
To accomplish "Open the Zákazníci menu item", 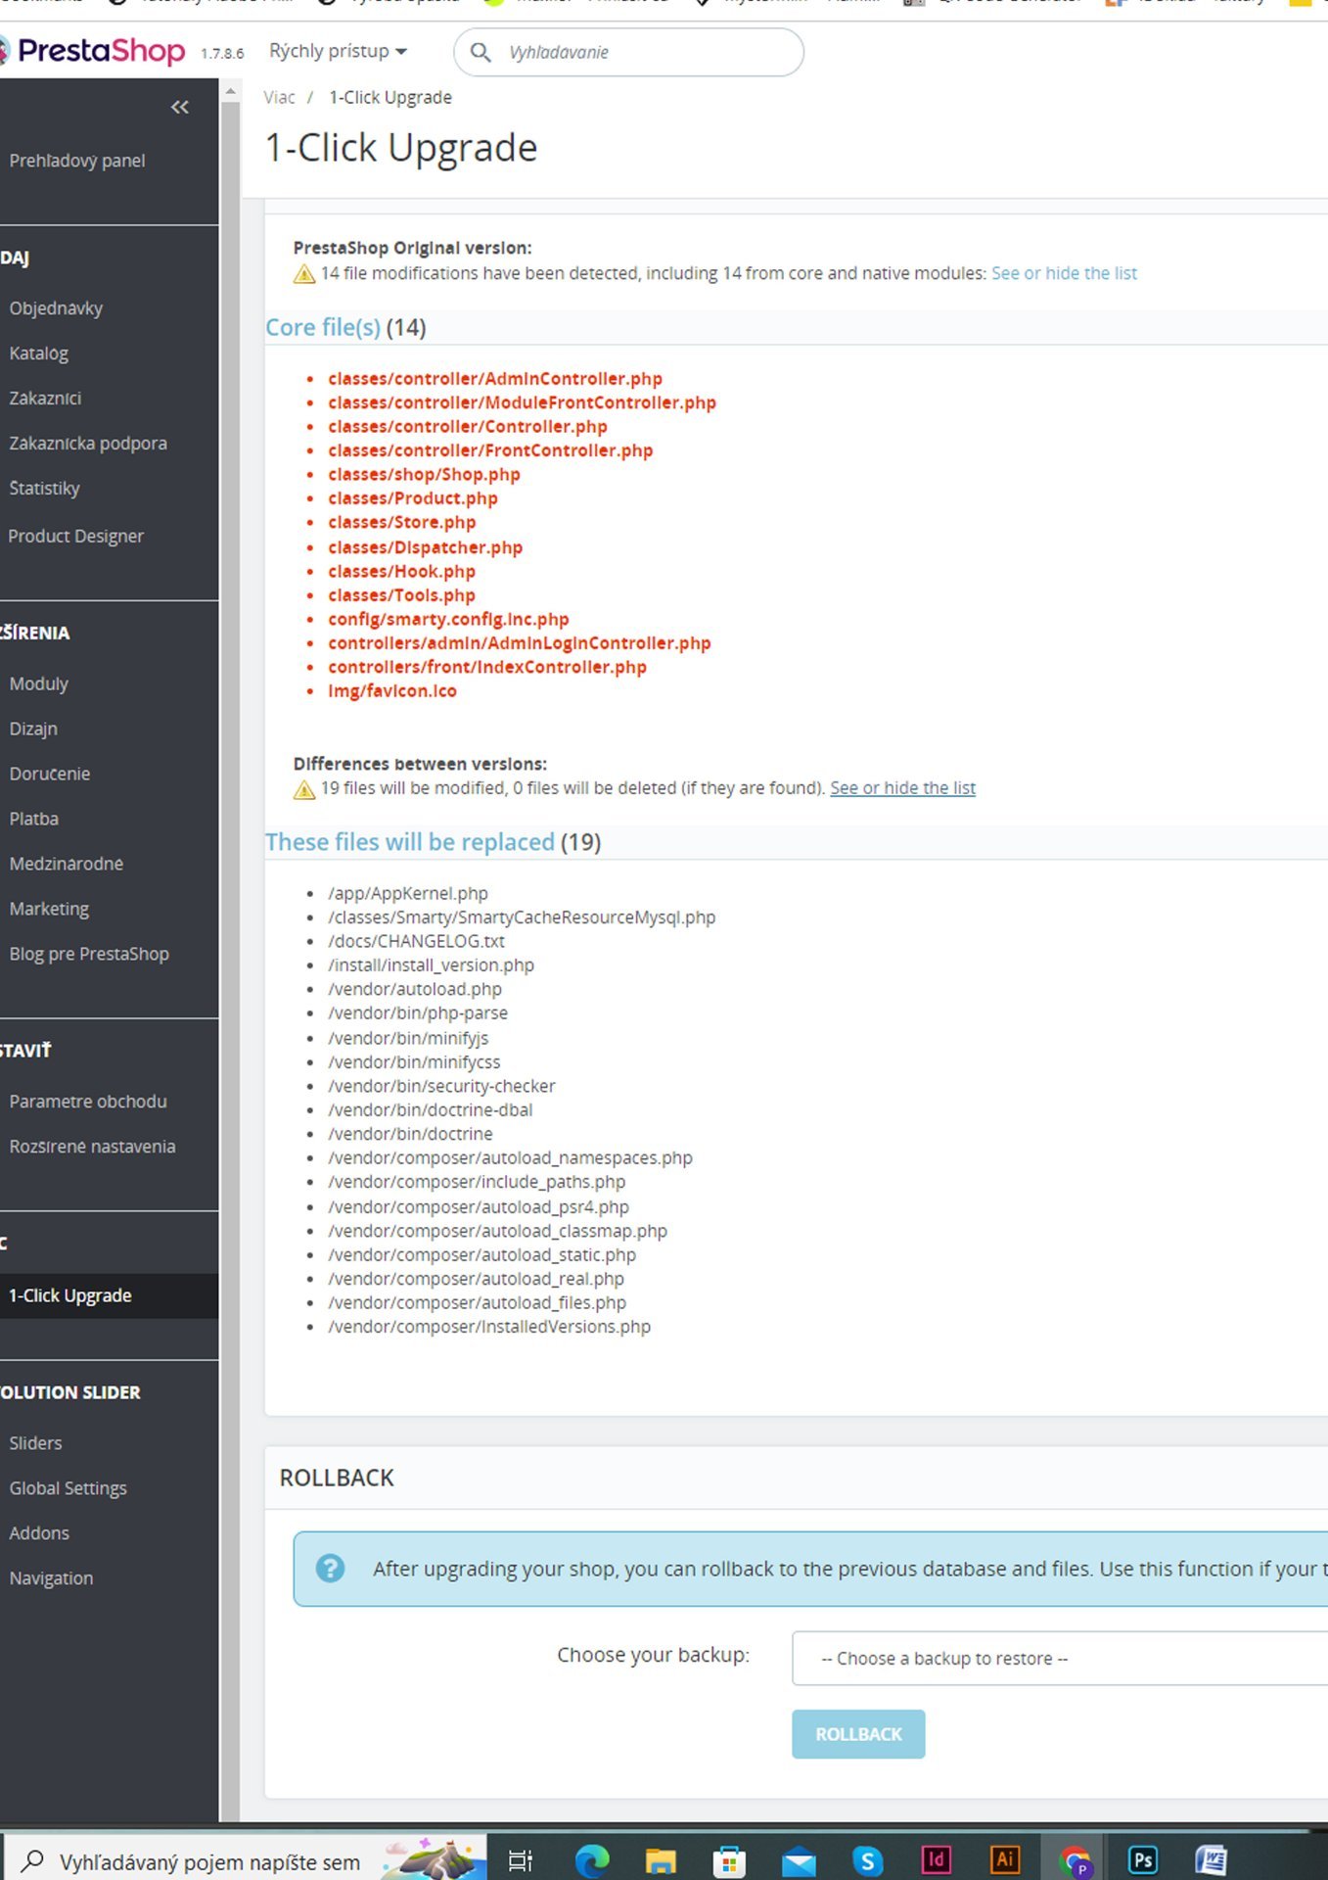I will (x=45, y=399).
